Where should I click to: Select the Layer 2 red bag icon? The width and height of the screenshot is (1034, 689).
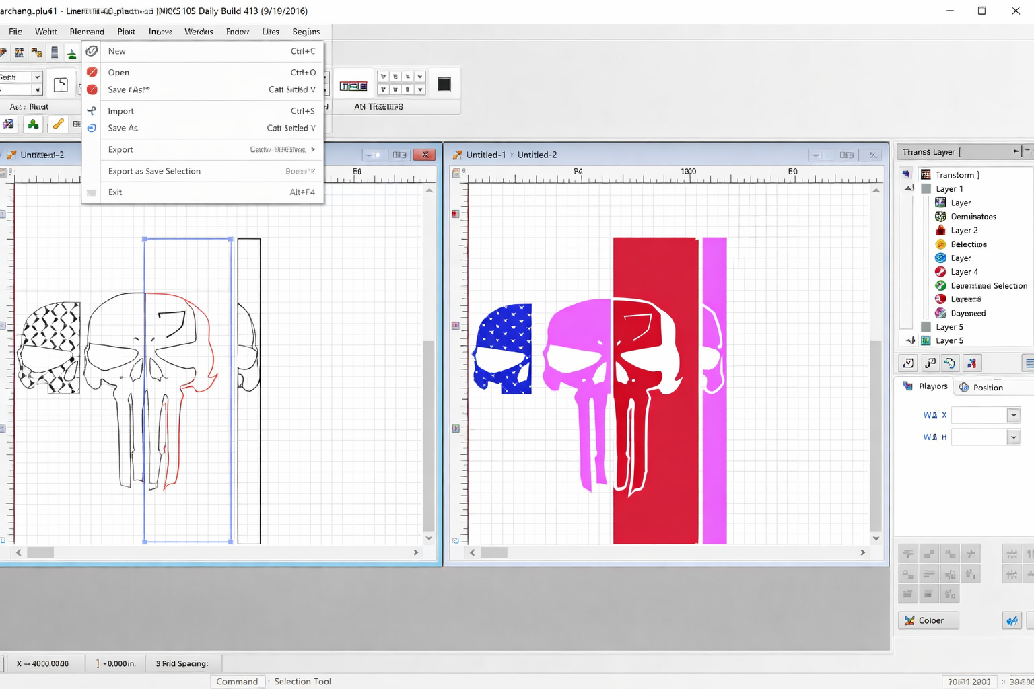click(940, 230)
